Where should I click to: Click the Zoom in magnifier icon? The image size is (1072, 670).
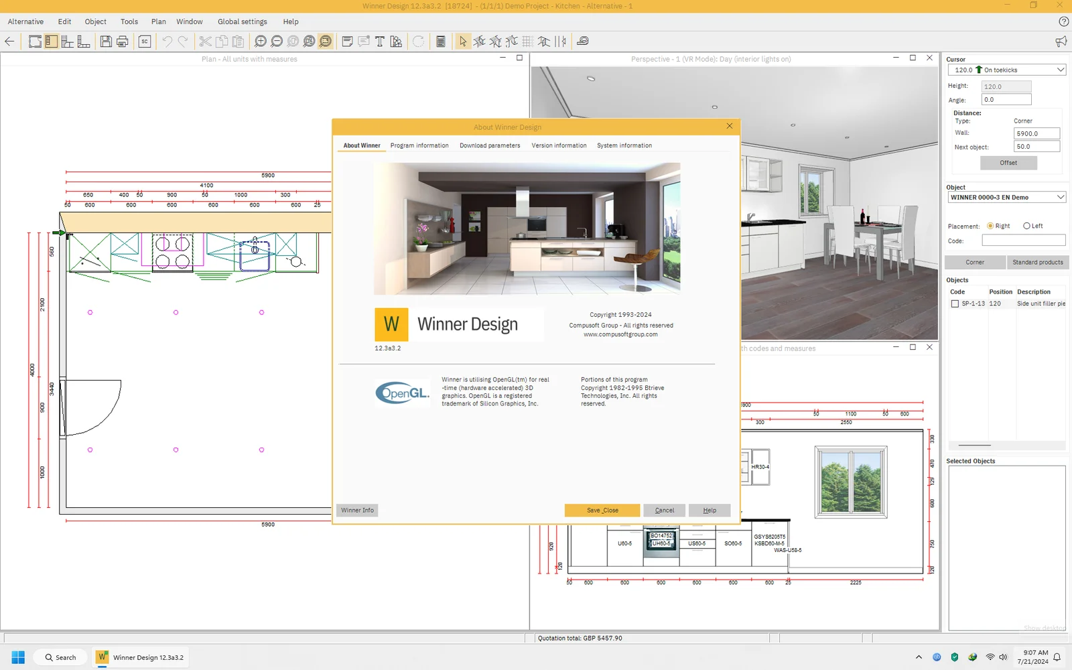pos(261,41)
